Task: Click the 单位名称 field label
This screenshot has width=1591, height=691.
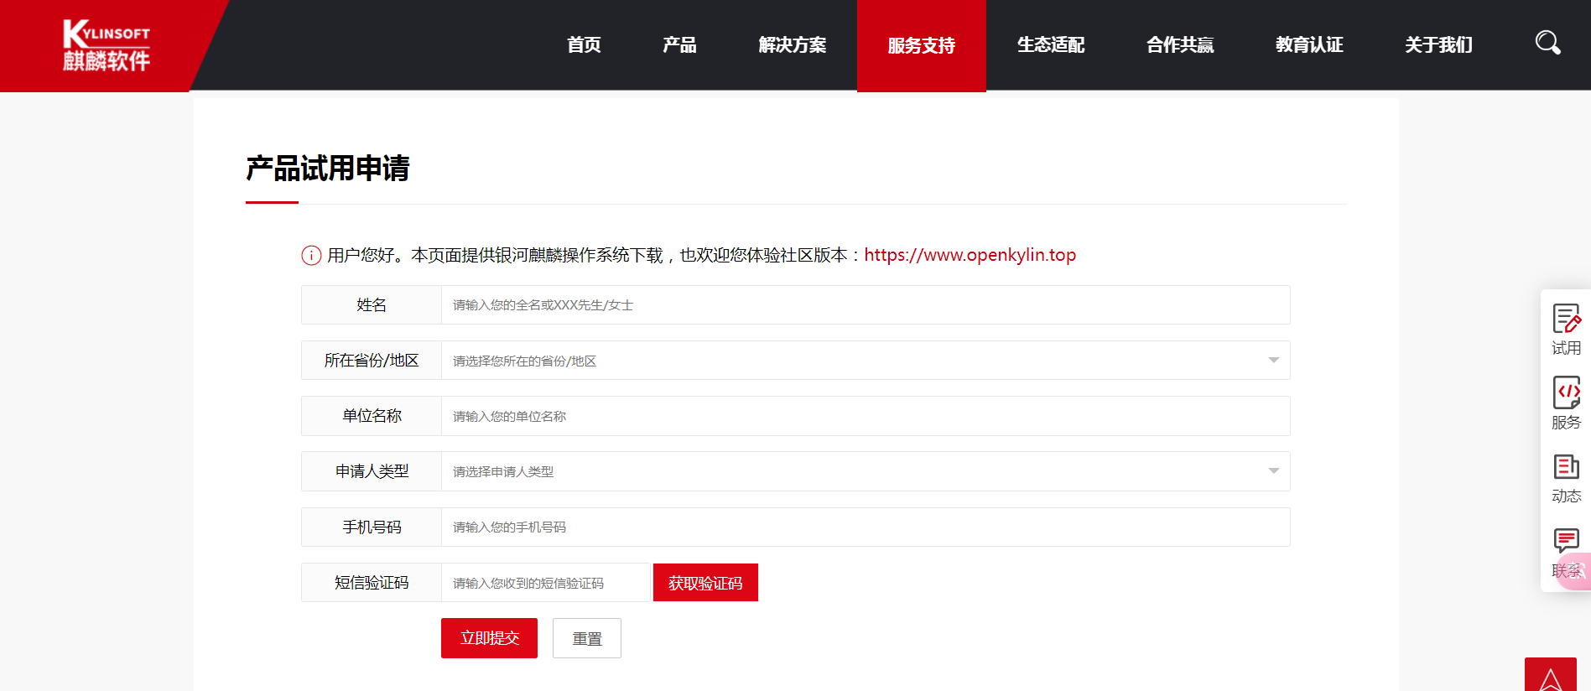Action: pyautogui.click(x=372, y=416)
